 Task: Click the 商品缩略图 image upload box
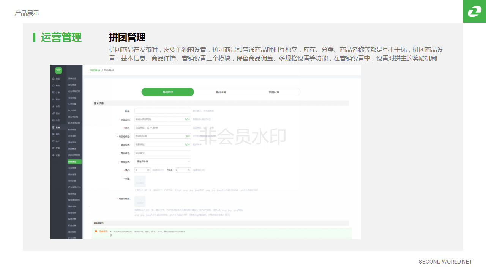click(x=140, y=201)
